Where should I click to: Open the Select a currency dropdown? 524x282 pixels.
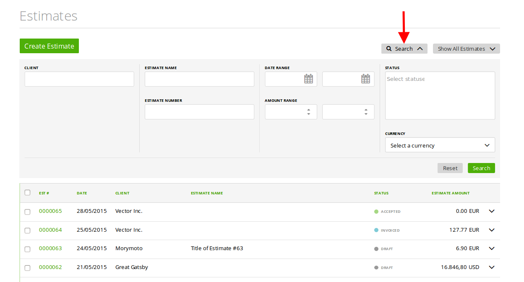(x=440, y=145)
